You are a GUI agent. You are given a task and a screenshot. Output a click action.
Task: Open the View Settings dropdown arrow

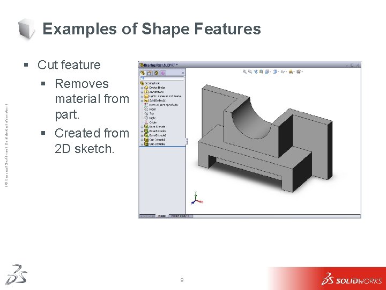tap(302, 72)
